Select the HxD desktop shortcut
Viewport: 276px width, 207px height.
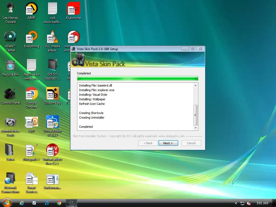tap(31, 125)
